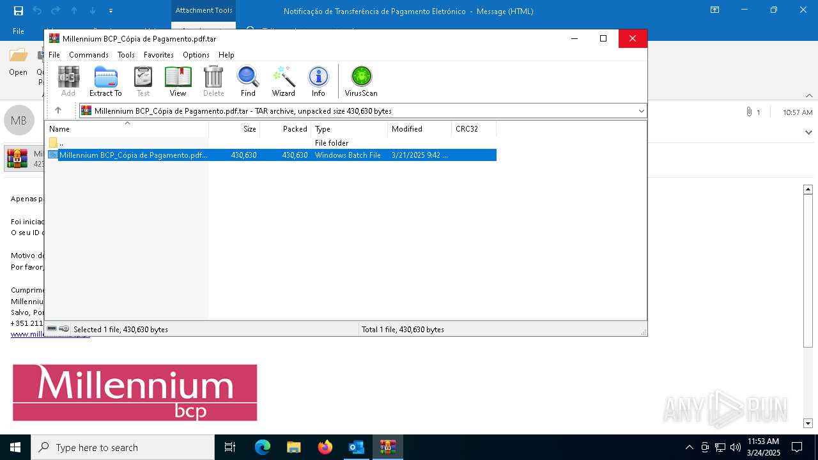Viewport: 818px width, 460px height.
Task: Open the Tools menu
Action: [126, 55]
